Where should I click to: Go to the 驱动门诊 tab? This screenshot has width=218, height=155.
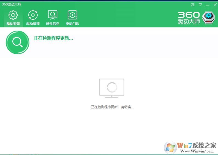click(x=72, y=18)
